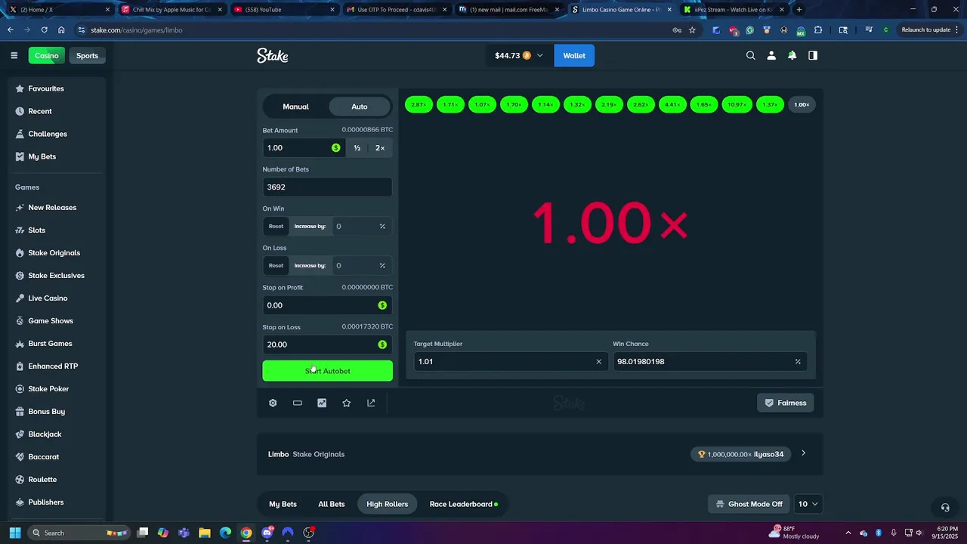Select Reset under On Loss
The width and height of the screenshot is (967, 544).
tap(276, 265)
